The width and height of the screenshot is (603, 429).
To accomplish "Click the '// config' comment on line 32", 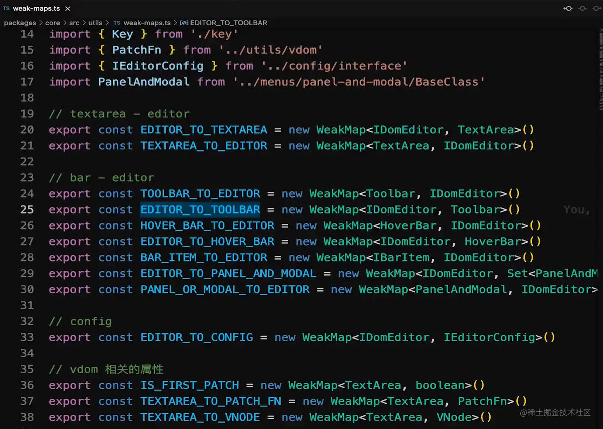I will (80, 321).
